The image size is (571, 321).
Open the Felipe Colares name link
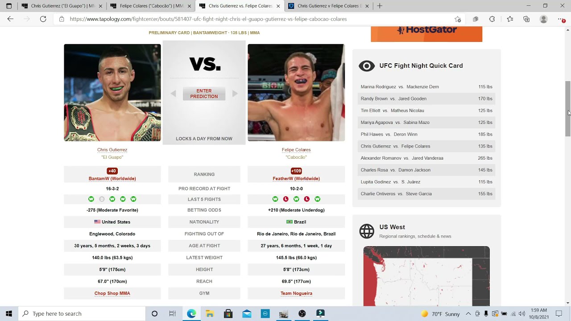296,150
